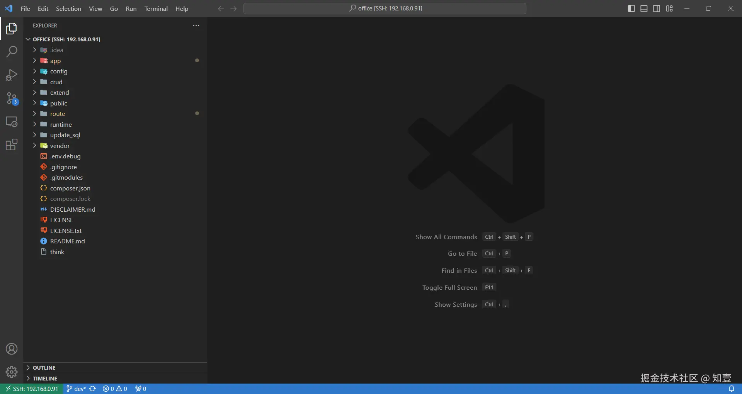Screen dimensions: 742x394
Task: Open the Extensions view
Action: point(12,145)
